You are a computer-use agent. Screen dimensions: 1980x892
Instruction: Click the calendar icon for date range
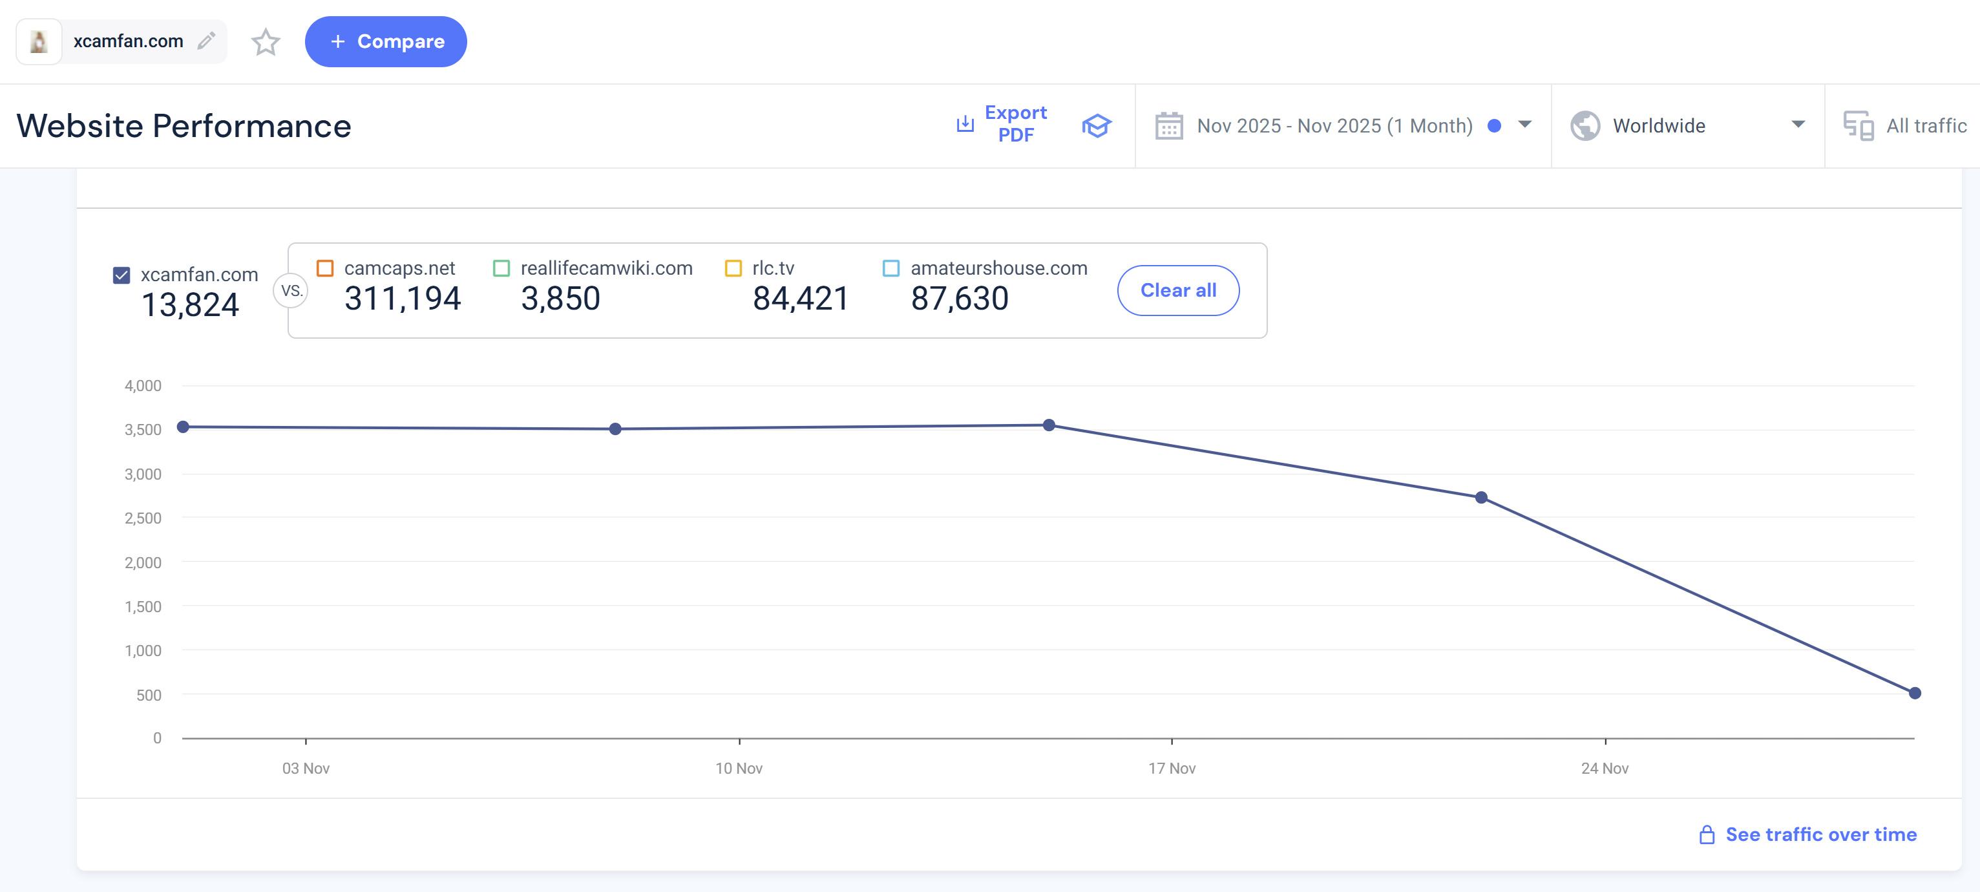[1168, 126]
